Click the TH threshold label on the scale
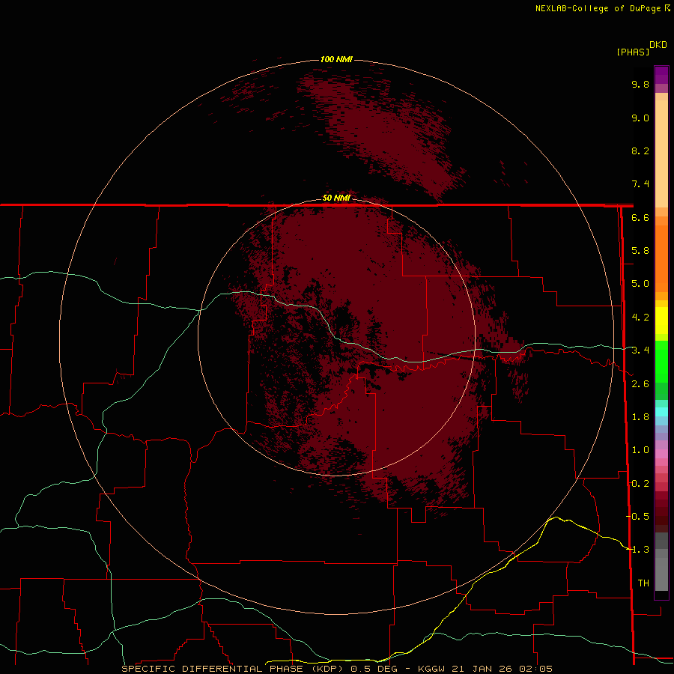 pyautogui.click(x=643, y=583)
